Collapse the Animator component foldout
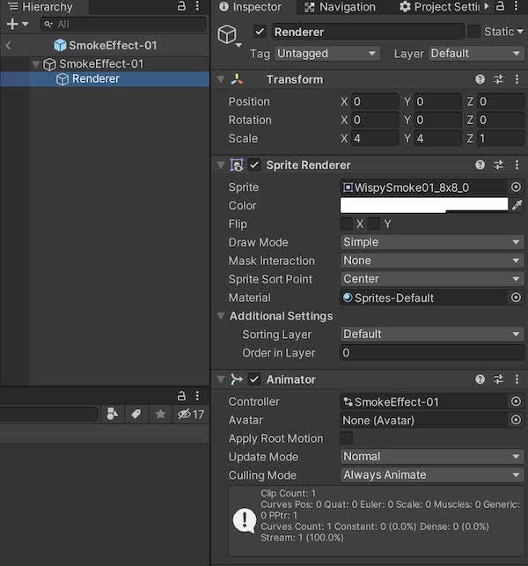 (x=221, y=379)
